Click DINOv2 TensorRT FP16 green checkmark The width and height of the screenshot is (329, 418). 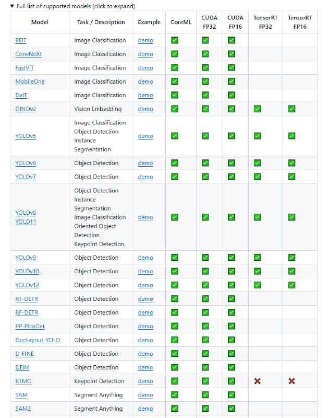click(x=291, y=109)
